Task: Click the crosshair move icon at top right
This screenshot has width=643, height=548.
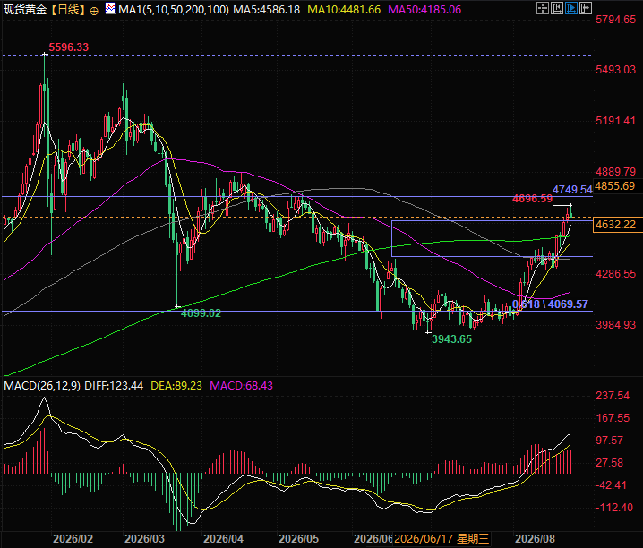Action: pos(542,8)
